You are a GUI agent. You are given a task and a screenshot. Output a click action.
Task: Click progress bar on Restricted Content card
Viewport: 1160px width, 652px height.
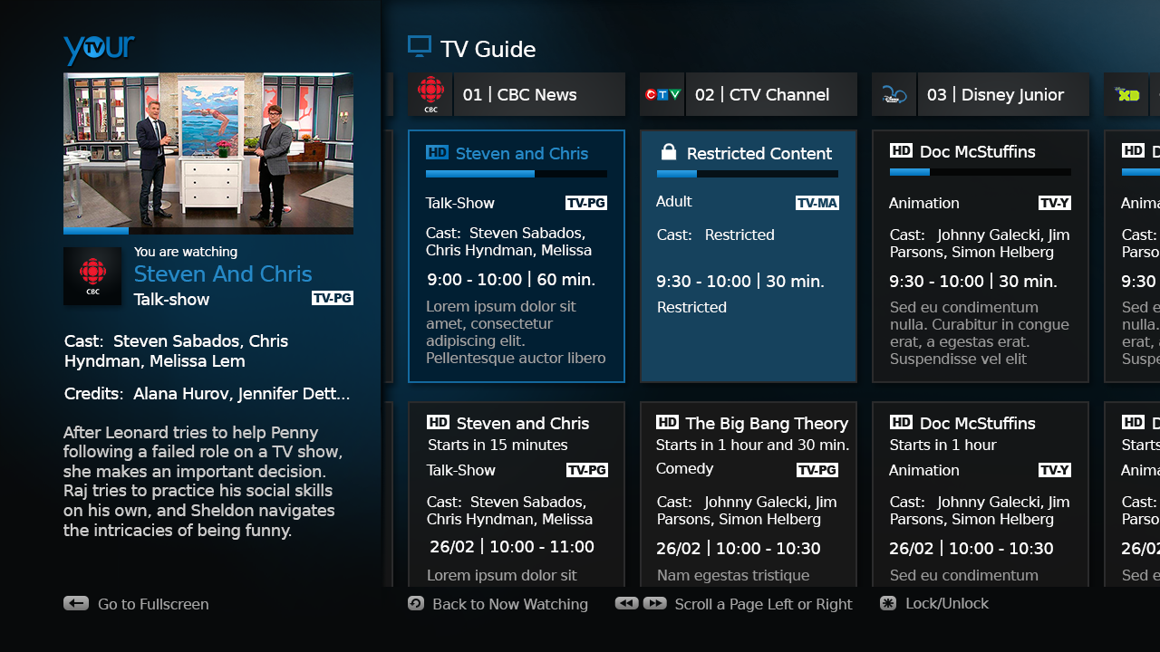pos(748,174)
